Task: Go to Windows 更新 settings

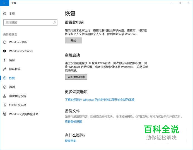Action: tap(18, 42)
